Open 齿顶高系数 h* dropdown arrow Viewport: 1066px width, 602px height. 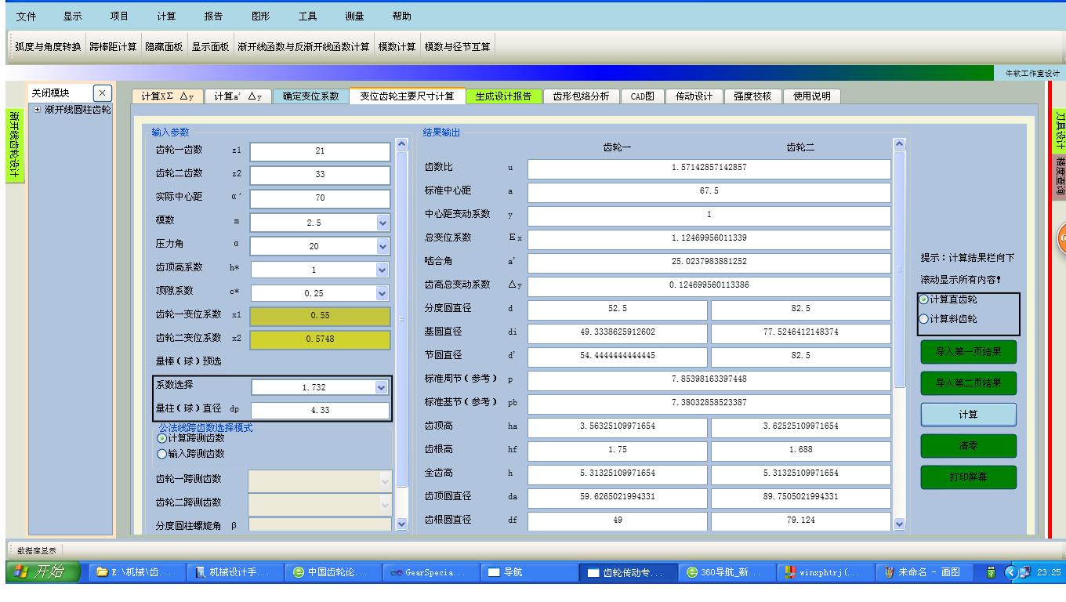coord(383,270)
